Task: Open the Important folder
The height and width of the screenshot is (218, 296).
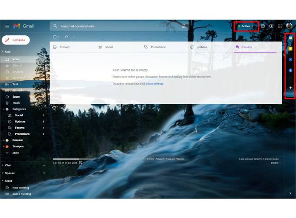Action: click(x=19, y=78)
